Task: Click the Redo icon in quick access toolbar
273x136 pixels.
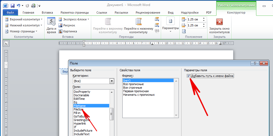Action: click(x=27, y=6)
